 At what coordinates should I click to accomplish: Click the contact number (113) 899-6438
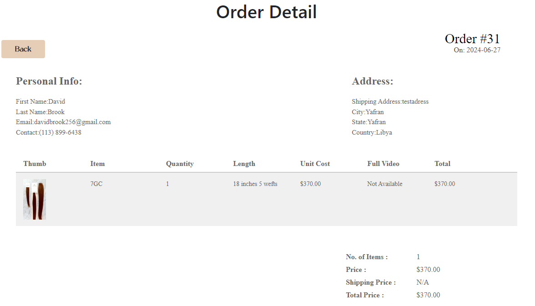point(60,132)
